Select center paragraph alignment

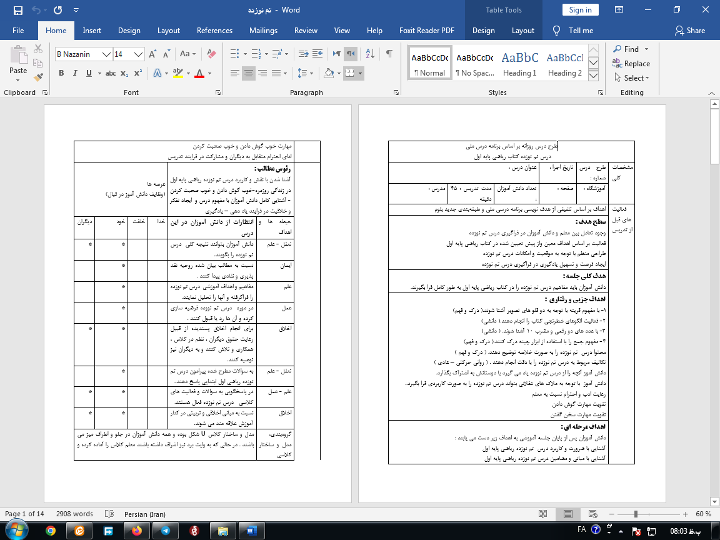[247, 73]
